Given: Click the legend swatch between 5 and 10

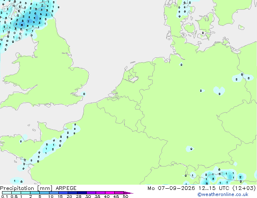Looking at the screenshot, I should pyautogui.click(x=45, y=193).
